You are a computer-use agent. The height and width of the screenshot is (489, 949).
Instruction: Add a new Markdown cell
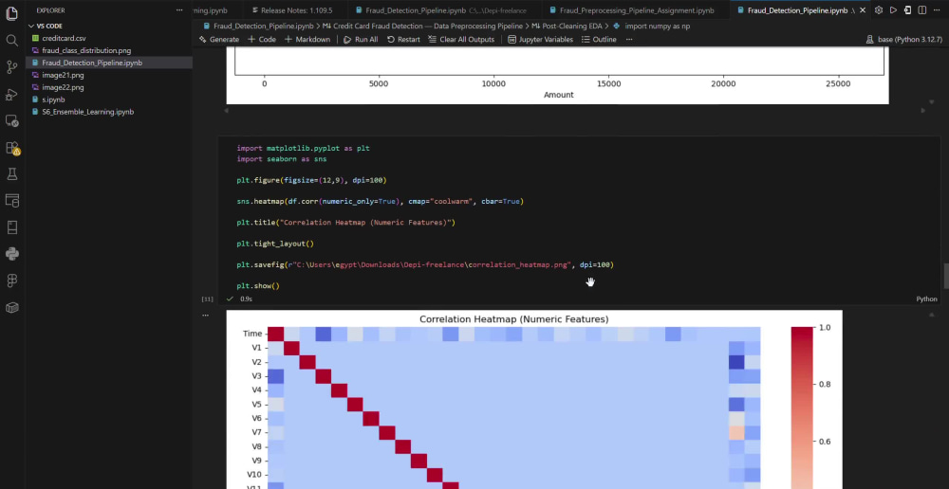pos(307,39)
